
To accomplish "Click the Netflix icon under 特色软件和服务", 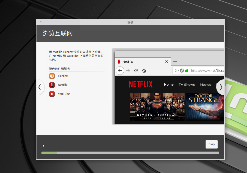I will (52, 85).
